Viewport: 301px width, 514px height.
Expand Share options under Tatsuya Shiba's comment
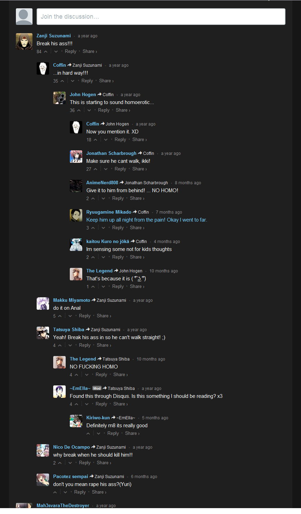tap(104, 345)
